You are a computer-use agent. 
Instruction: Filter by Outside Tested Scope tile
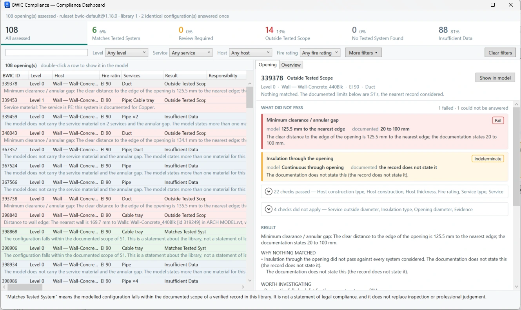click(303, 33)
